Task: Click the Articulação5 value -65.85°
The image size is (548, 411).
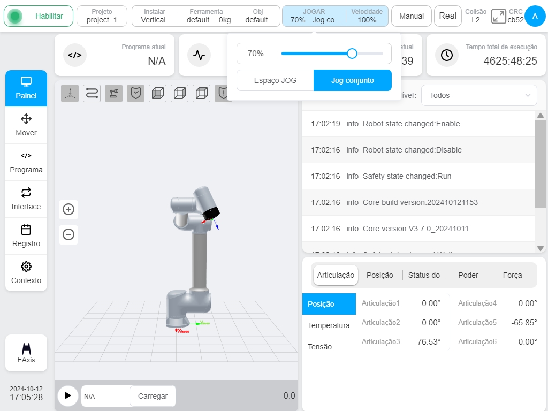Action: coord(524,323)
